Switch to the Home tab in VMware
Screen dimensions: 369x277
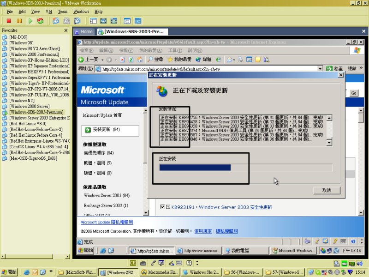(84, 32)
